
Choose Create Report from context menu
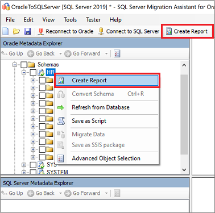(x=108, y=81)
